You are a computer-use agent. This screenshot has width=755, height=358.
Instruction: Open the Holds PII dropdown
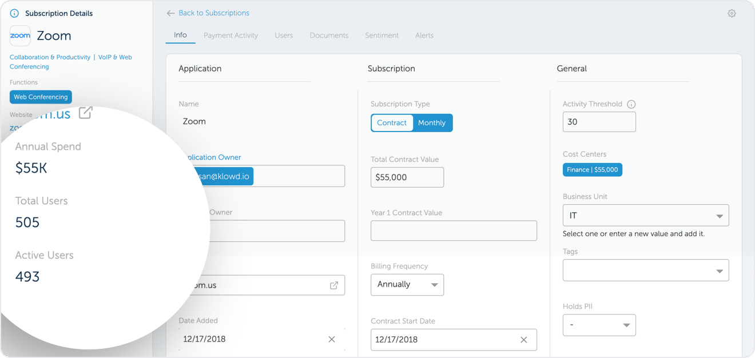[x=599, y=325]
